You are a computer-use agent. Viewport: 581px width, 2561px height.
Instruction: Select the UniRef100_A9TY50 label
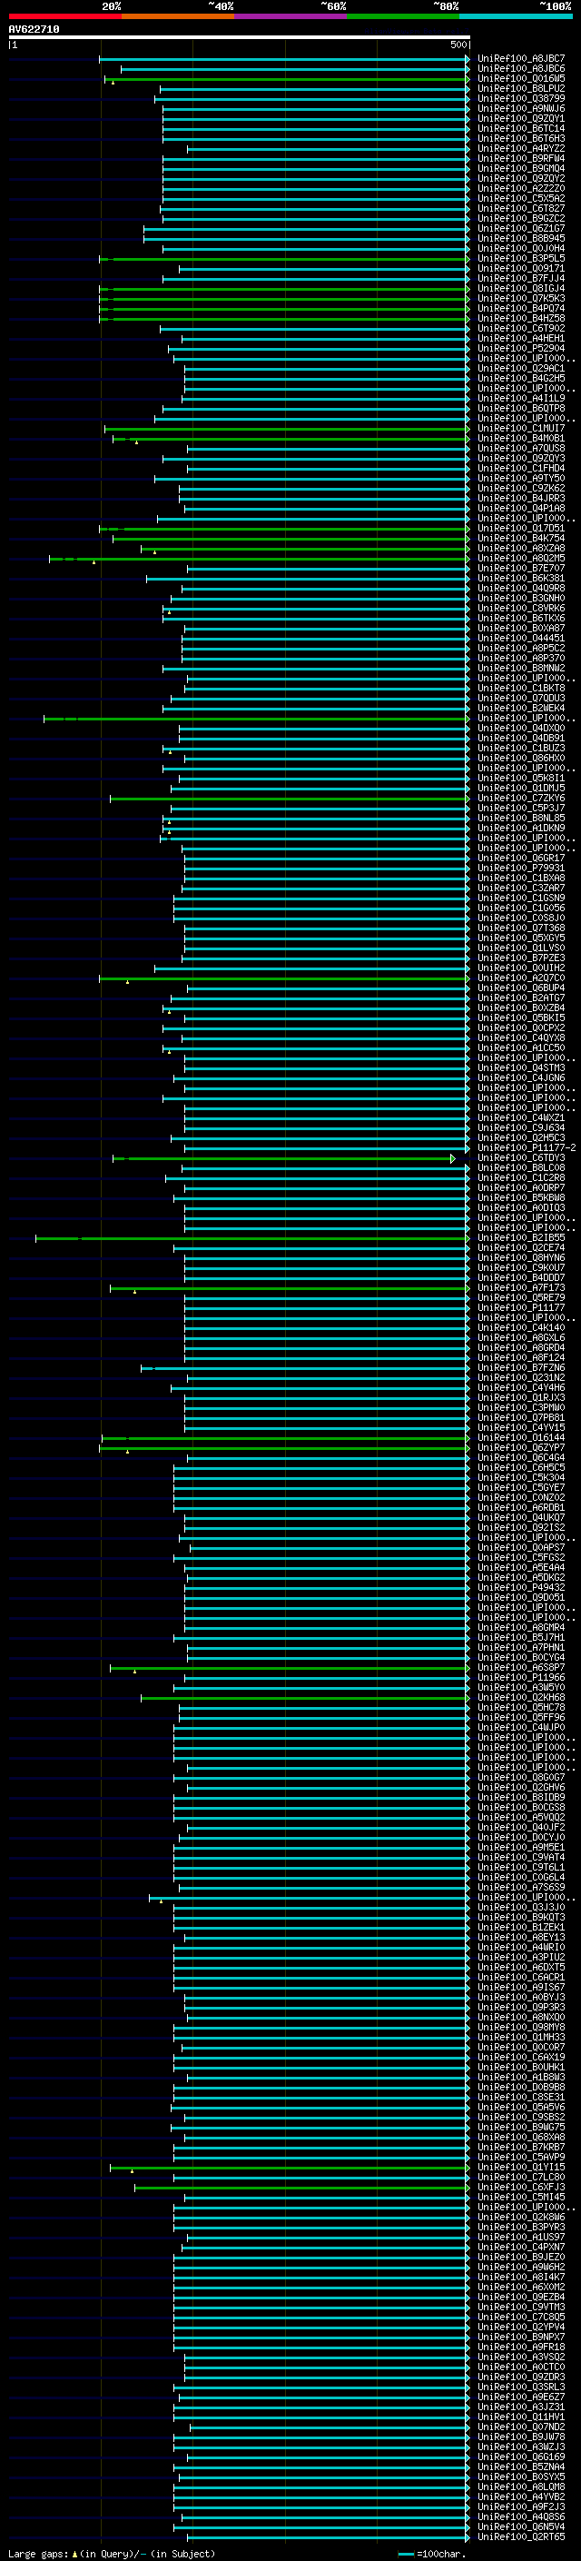point(520,478)
